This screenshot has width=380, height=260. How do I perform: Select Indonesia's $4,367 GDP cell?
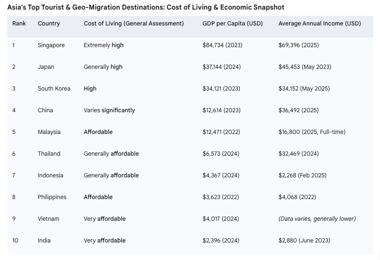click(x=221, y=175)
